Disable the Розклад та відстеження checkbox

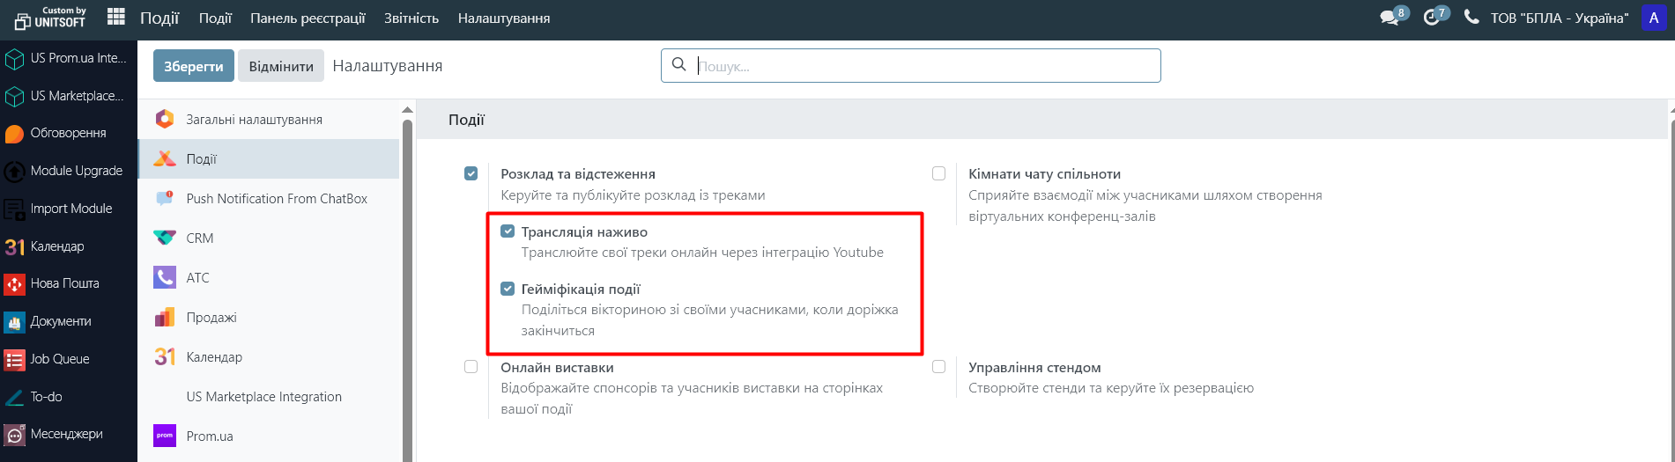point(471,174)
